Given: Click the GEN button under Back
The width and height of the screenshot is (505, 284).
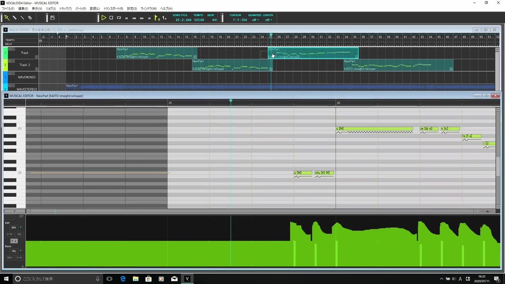Looking at the screenshot, I should [9, 258].
